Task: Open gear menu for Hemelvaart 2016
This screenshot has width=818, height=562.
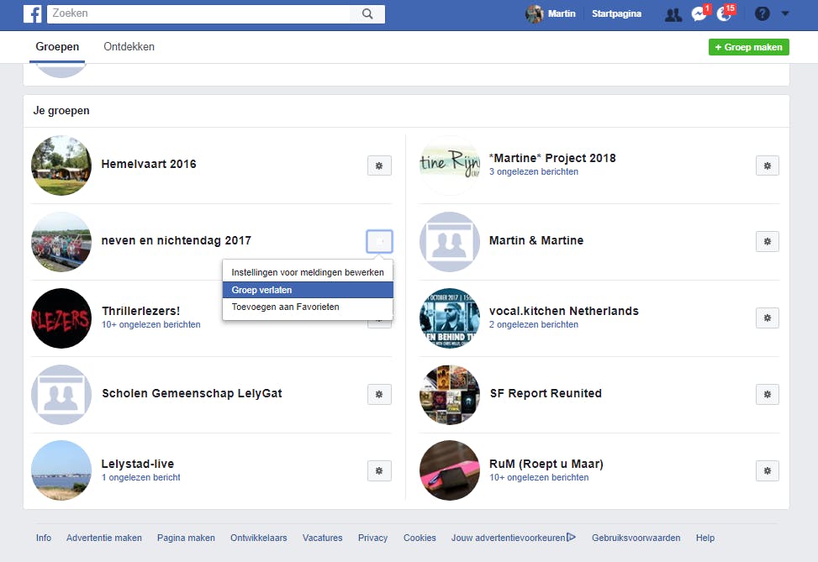Action: coord(379,165)
